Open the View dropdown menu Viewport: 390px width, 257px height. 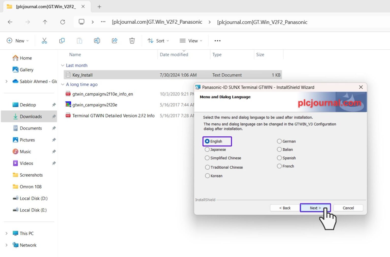pos(191,41)
